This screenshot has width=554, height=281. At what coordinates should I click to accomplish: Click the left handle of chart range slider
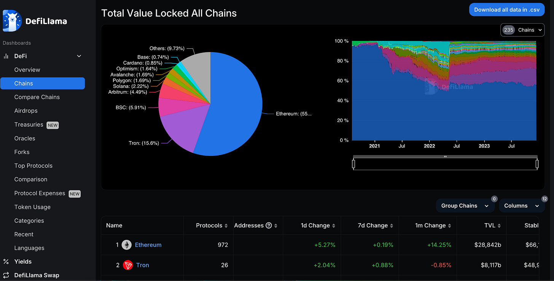coord(353,164)
